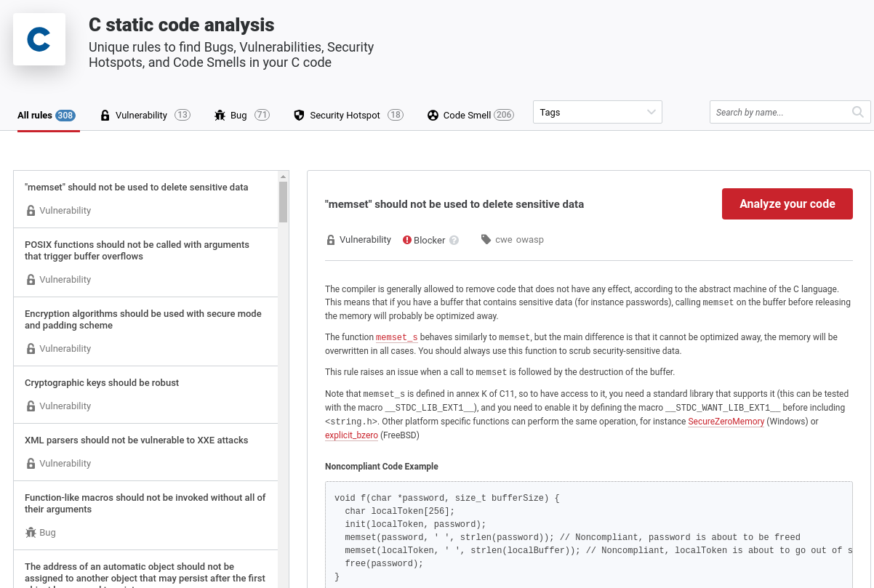
Task: Click the bug icon on the Bug tab
Action: pos(218,115)
